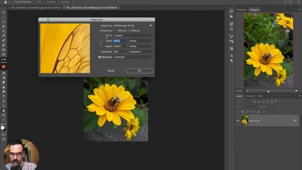Toggle Scroll All Windows checkbox
This screenshot has height=170, width=302.
(13, 2)
